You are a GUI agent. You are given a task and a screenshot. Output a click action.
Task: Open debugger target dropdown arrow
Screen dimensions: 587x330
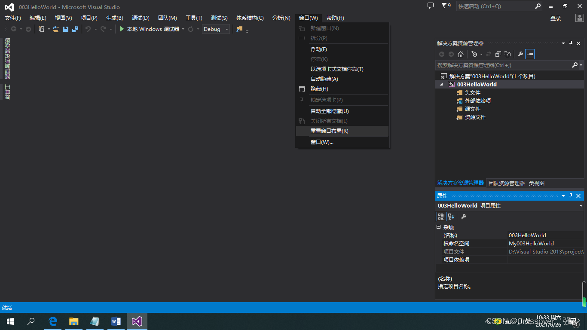click(183, 29)
